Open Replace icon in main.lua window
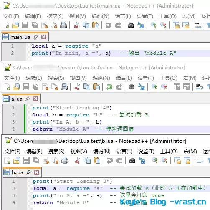 point(141,25)
